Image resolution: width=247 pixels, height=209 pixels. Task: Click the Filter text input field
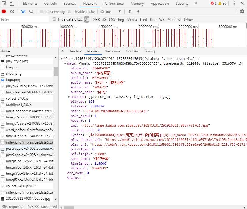click(x=24, y=20)
